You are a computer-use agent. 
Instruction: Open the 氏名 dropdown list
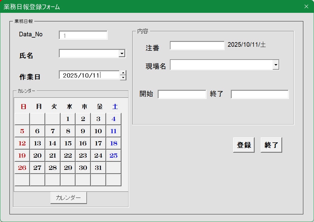122,54
